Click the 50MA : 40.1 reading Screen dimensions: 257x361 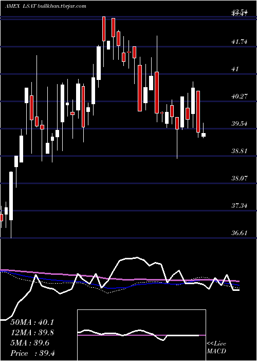coord(32,322)
